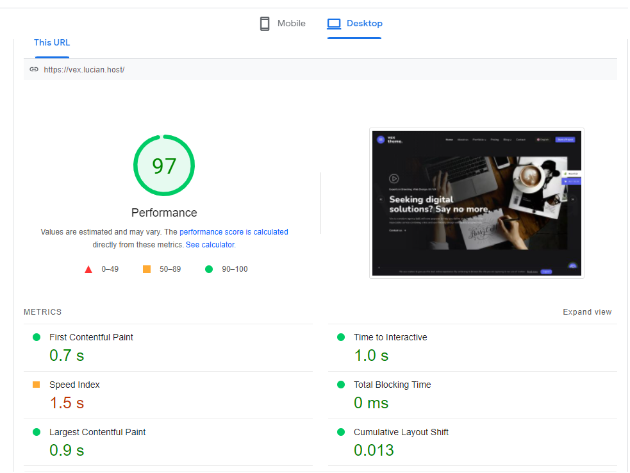Click the green dot beside Total Blocking Time
630x473 pixels.
[340, 385]
